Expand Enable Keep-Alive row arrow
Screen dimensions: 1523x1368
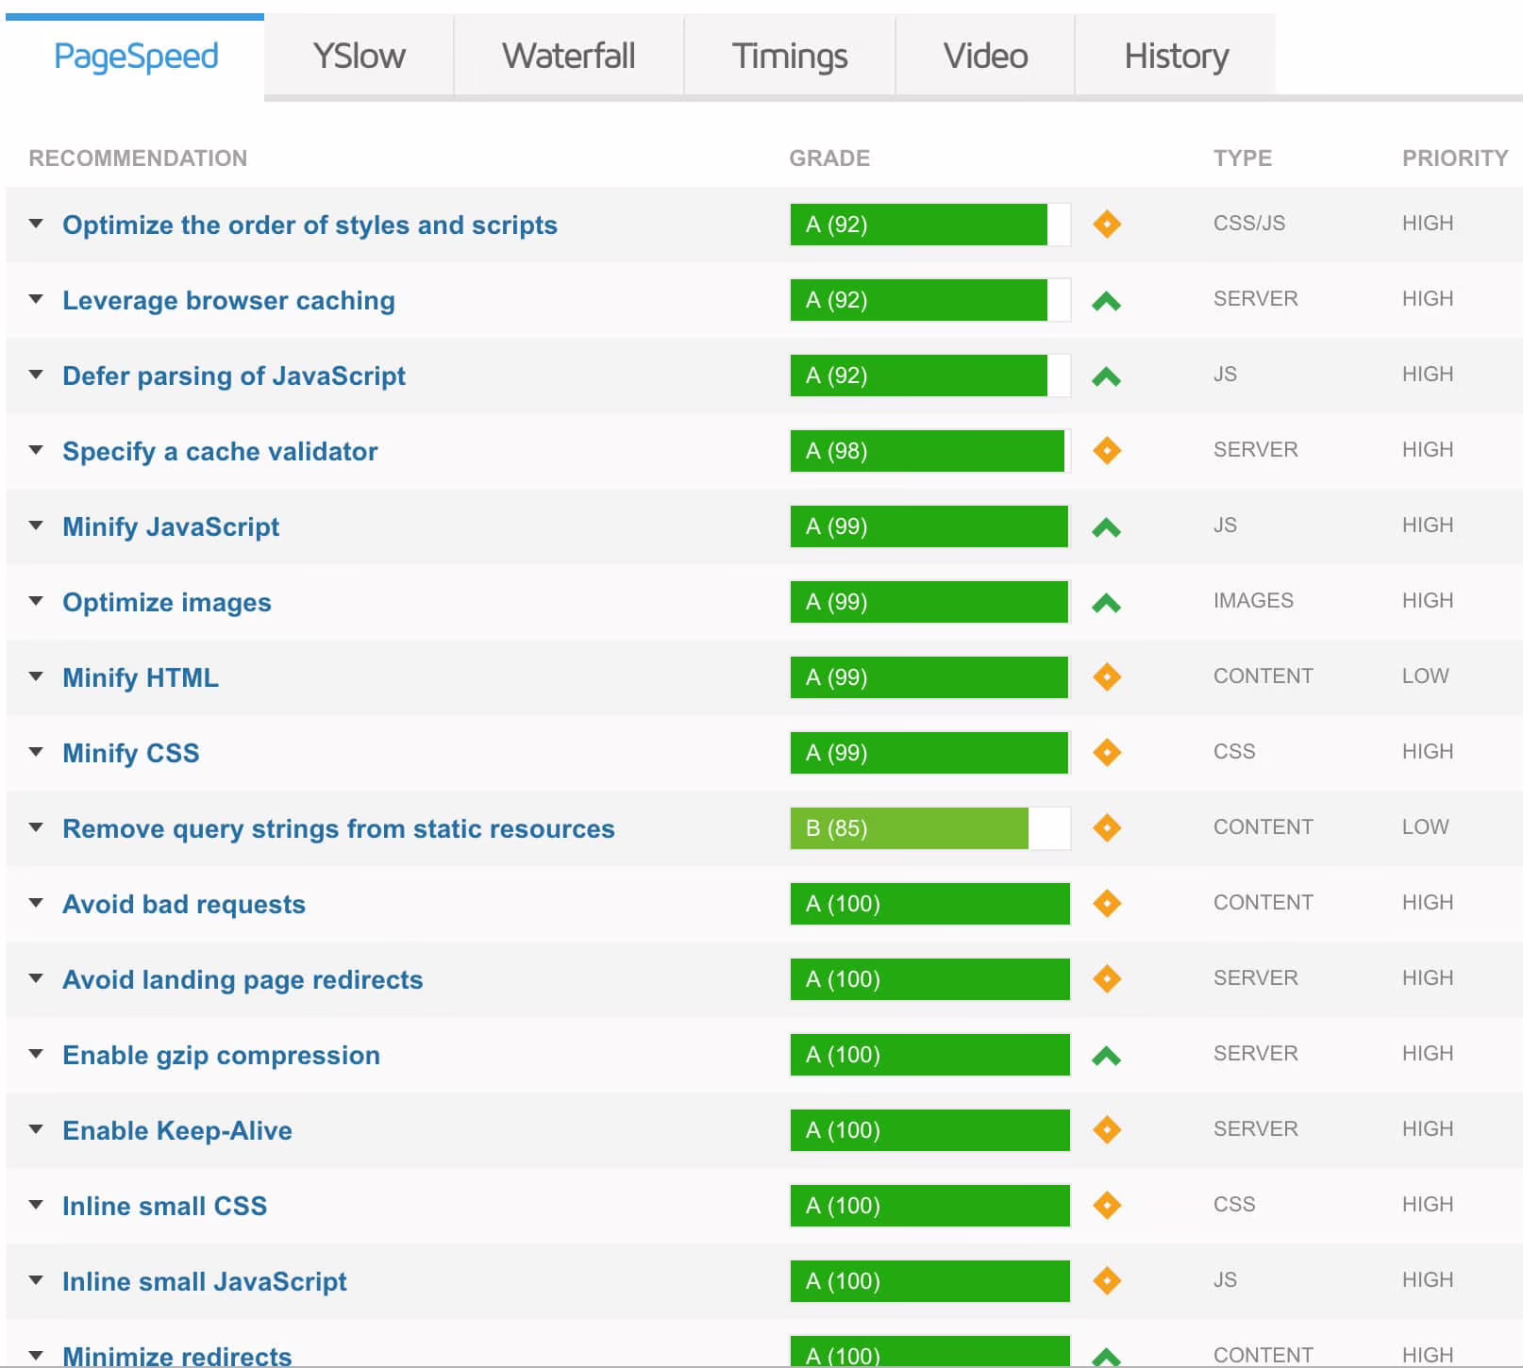pyautogui.click(x=36, y=1129)
